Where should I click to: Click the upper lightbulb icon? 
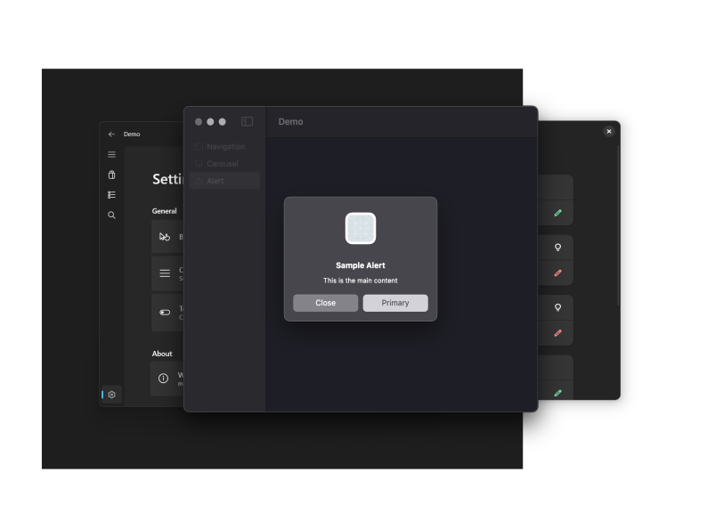558,247
